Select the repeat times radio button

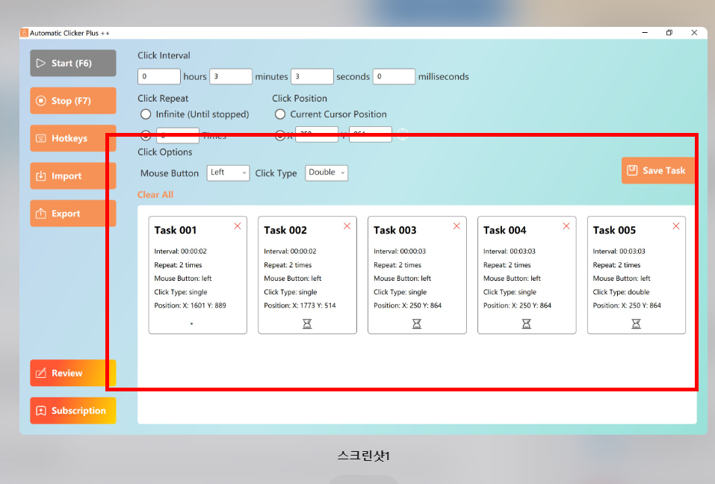pos(146,135)
